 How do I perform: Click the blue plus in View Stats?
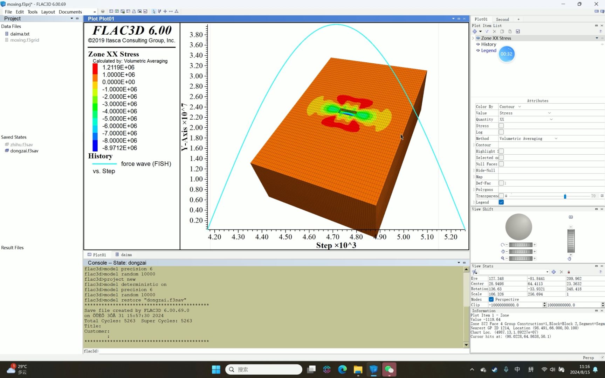554,272
